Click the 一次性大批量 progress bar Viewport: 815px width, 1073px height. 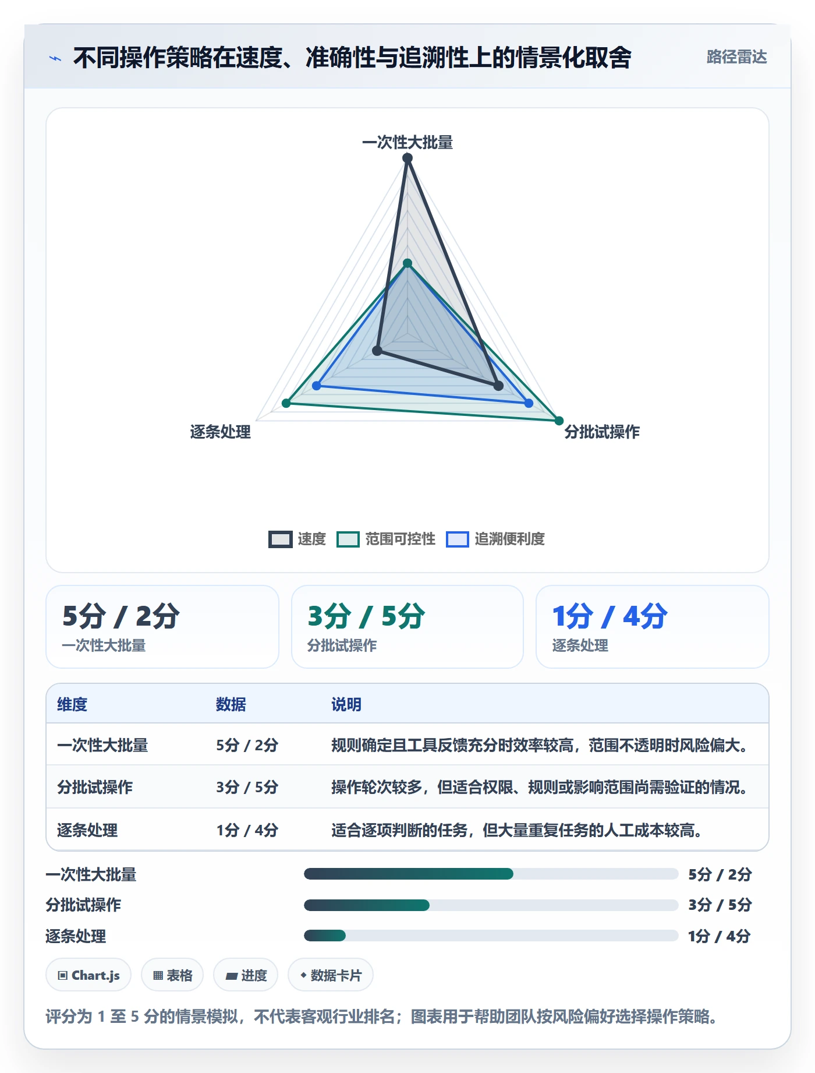491,874
